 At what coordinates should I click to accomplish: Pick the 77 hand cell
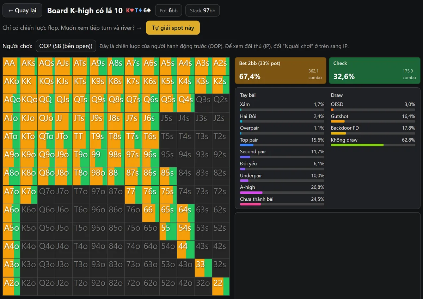134,195
